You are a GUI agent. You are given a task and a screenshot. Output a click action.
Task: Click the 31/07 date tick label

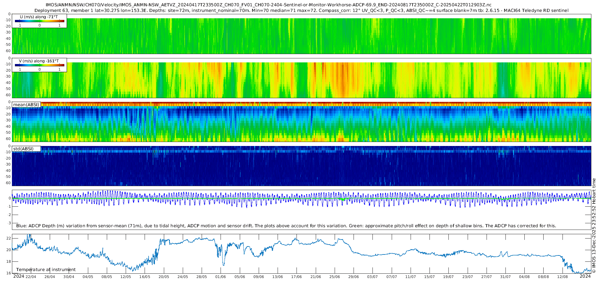tap(505, 277)
